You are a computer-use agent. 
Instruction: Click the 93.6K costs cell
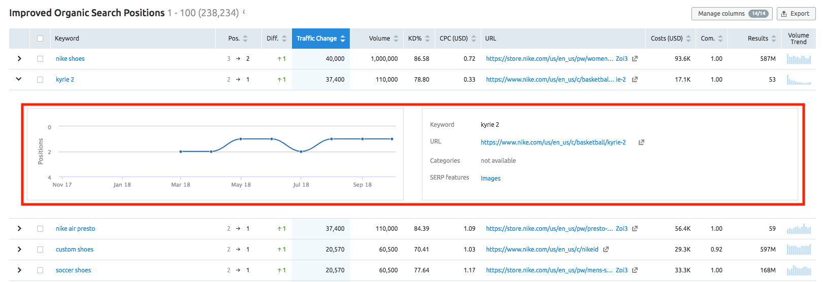[682, 59]
